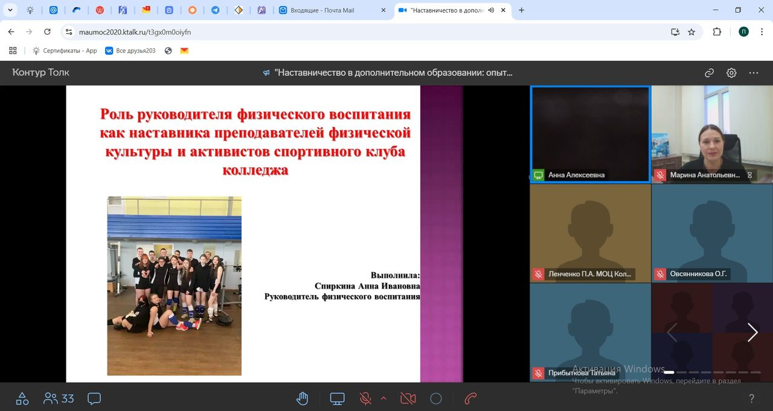Open the globe icon bookmark
773x411 pixels.
(168, 51)
